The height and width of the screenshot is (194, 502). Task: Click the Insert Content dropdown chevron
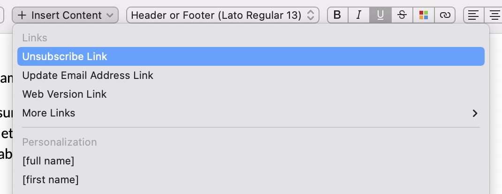[x=110, y=16]
